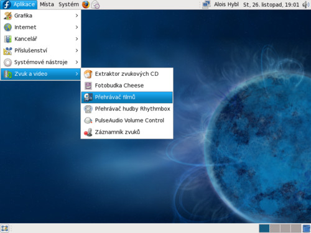
Task: Click the movie player icon
Action: click(x=88, y=98)
